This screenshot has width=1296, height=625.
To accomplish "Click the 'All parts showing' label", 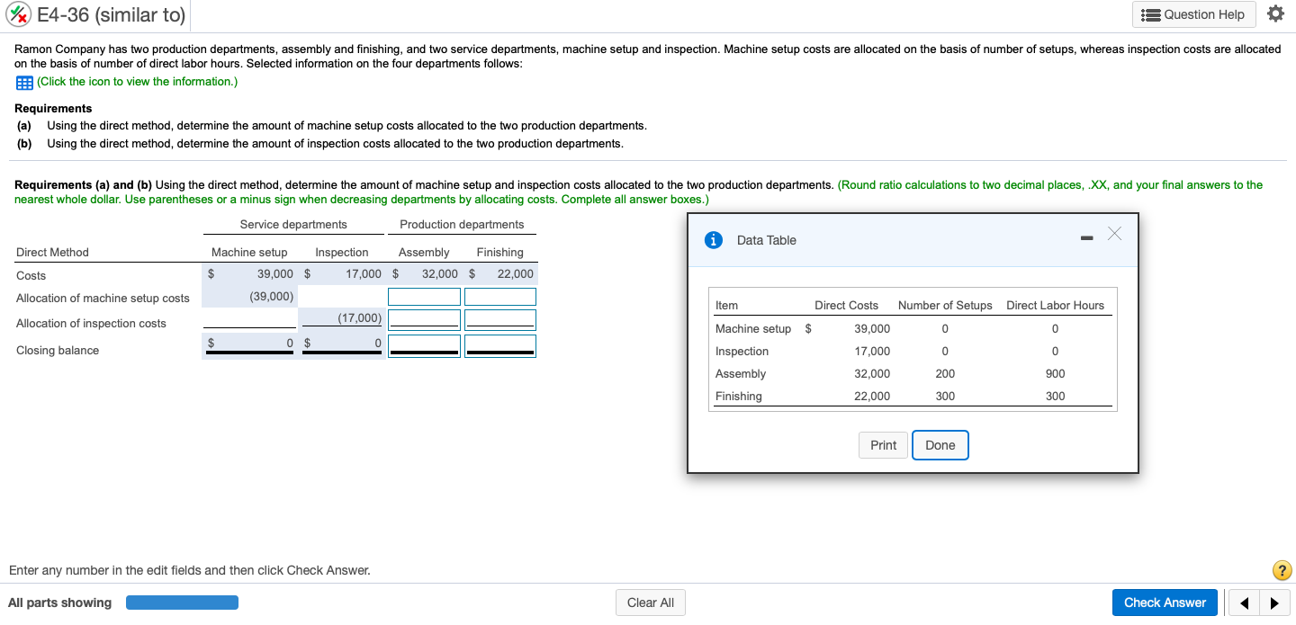I will coord(59,603).
